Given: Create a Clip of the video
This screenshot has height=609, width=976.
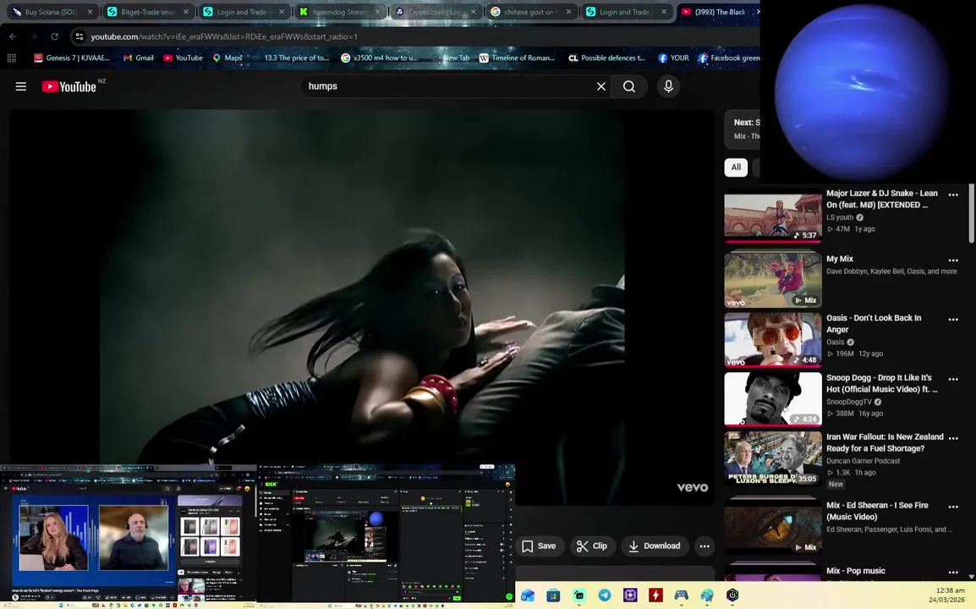Looking at the screenshot, I should tap(592, 546).
